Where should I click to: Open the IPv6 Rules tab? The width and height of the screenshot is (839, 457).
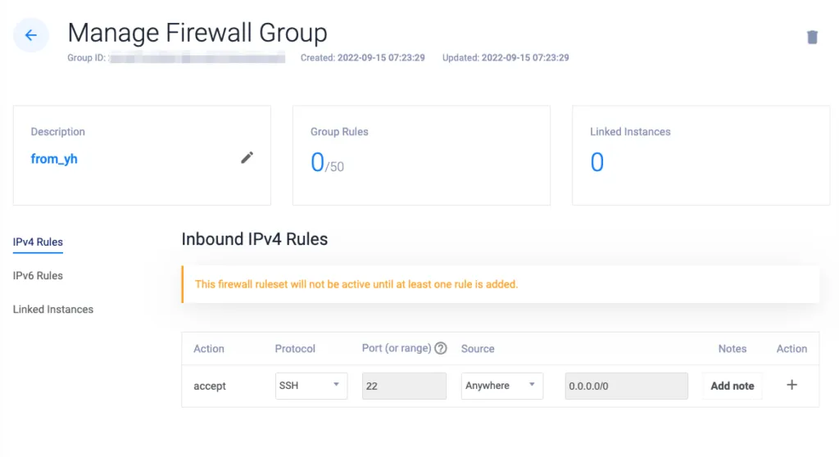38,275
